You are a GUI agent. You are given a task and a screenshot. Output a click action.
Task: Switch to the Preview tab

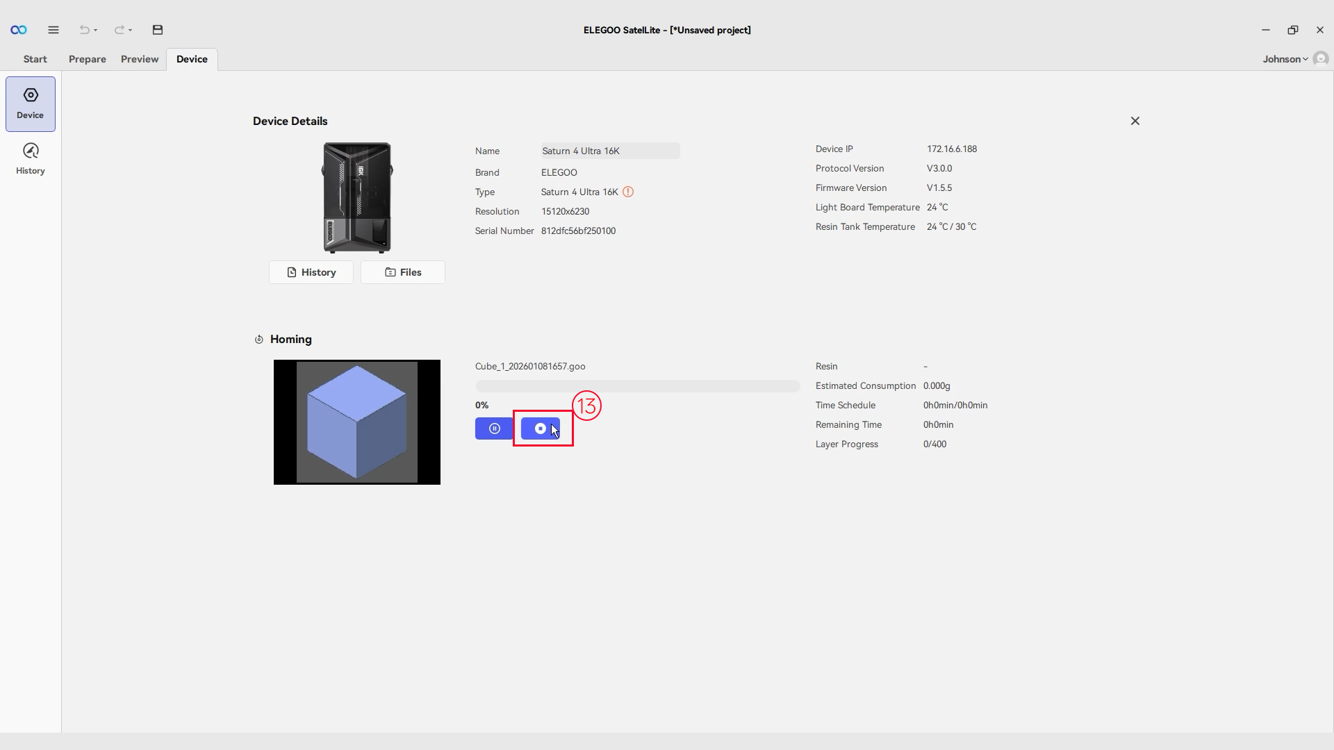tap(140, 59)
